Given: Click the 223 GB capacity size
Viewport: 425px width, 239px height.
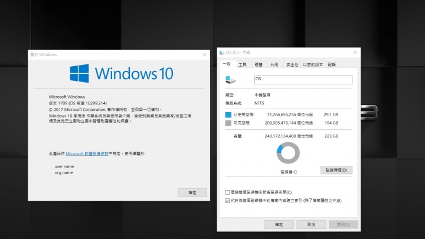Looking at the screenshot, I should [x=331, y=136].
